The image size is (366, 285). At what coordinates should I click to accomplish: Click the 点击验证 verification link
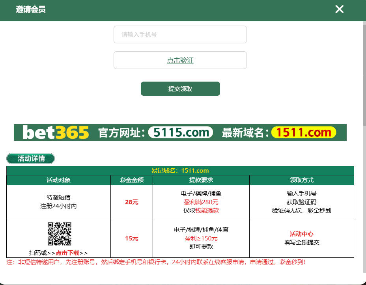point(180,60)
